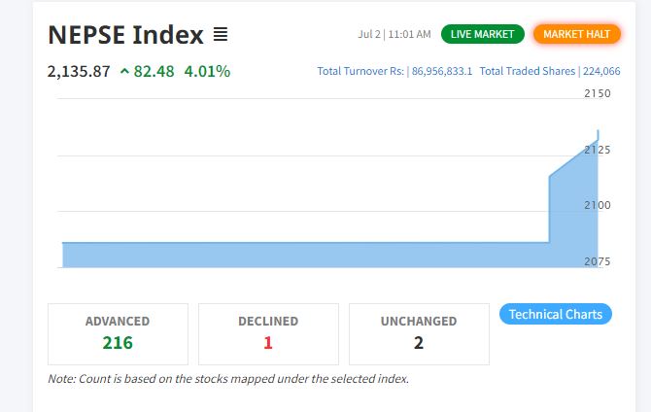The image size is (651, 412).
Task: Click the index value 2,135.87
Action: coord(79,72)
